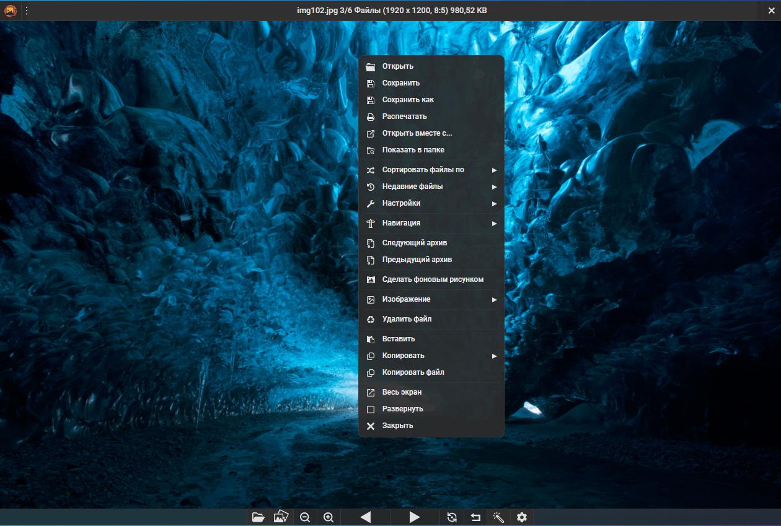Viewport: 781px width, 526px height.
Task: Click the flip/return arrow icon in toolbar
Action: 475,517
